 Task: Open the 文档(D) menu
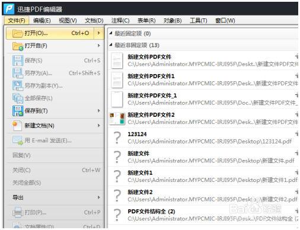(x=94, y=21)
